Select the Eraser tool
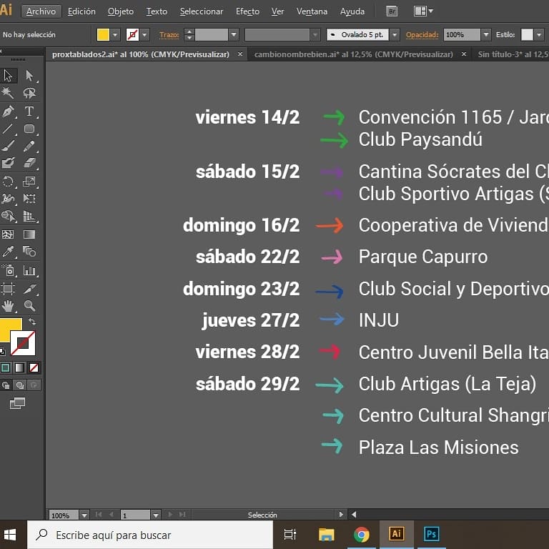549x549 pixels. point(29,163)
